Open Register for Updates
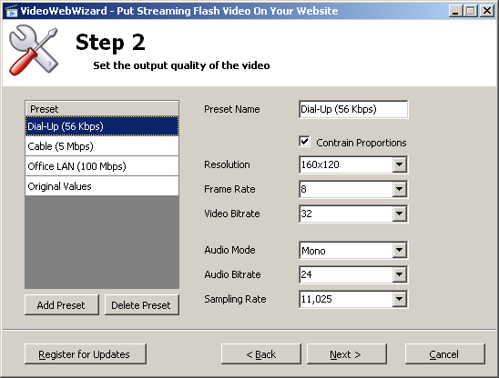 tap(86, 353)
